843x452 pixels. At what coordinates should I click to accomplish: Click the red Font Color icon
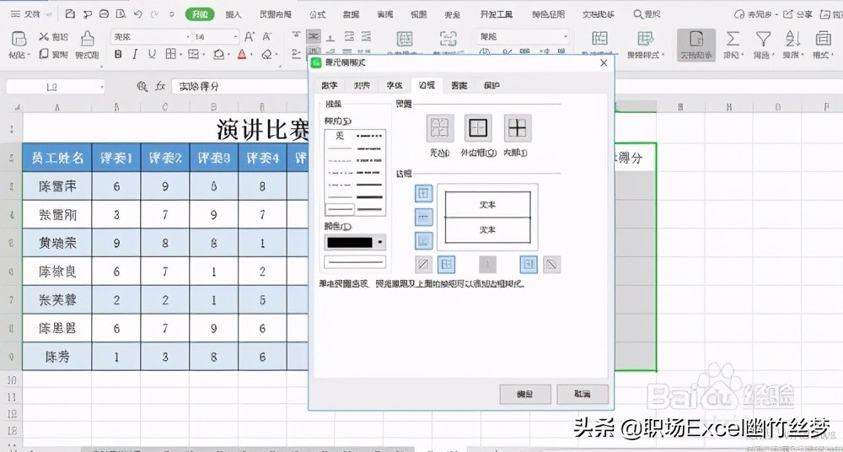[x=242, y=54]
